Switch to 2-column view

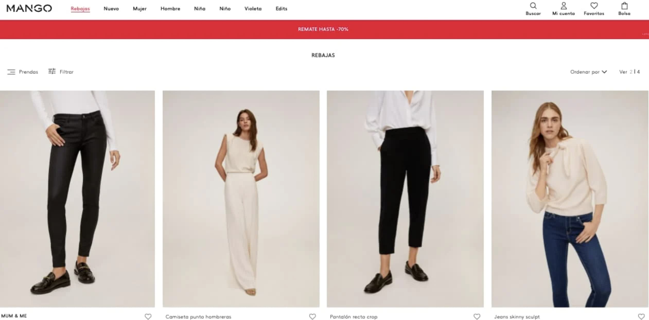click(x=631, y=72)
